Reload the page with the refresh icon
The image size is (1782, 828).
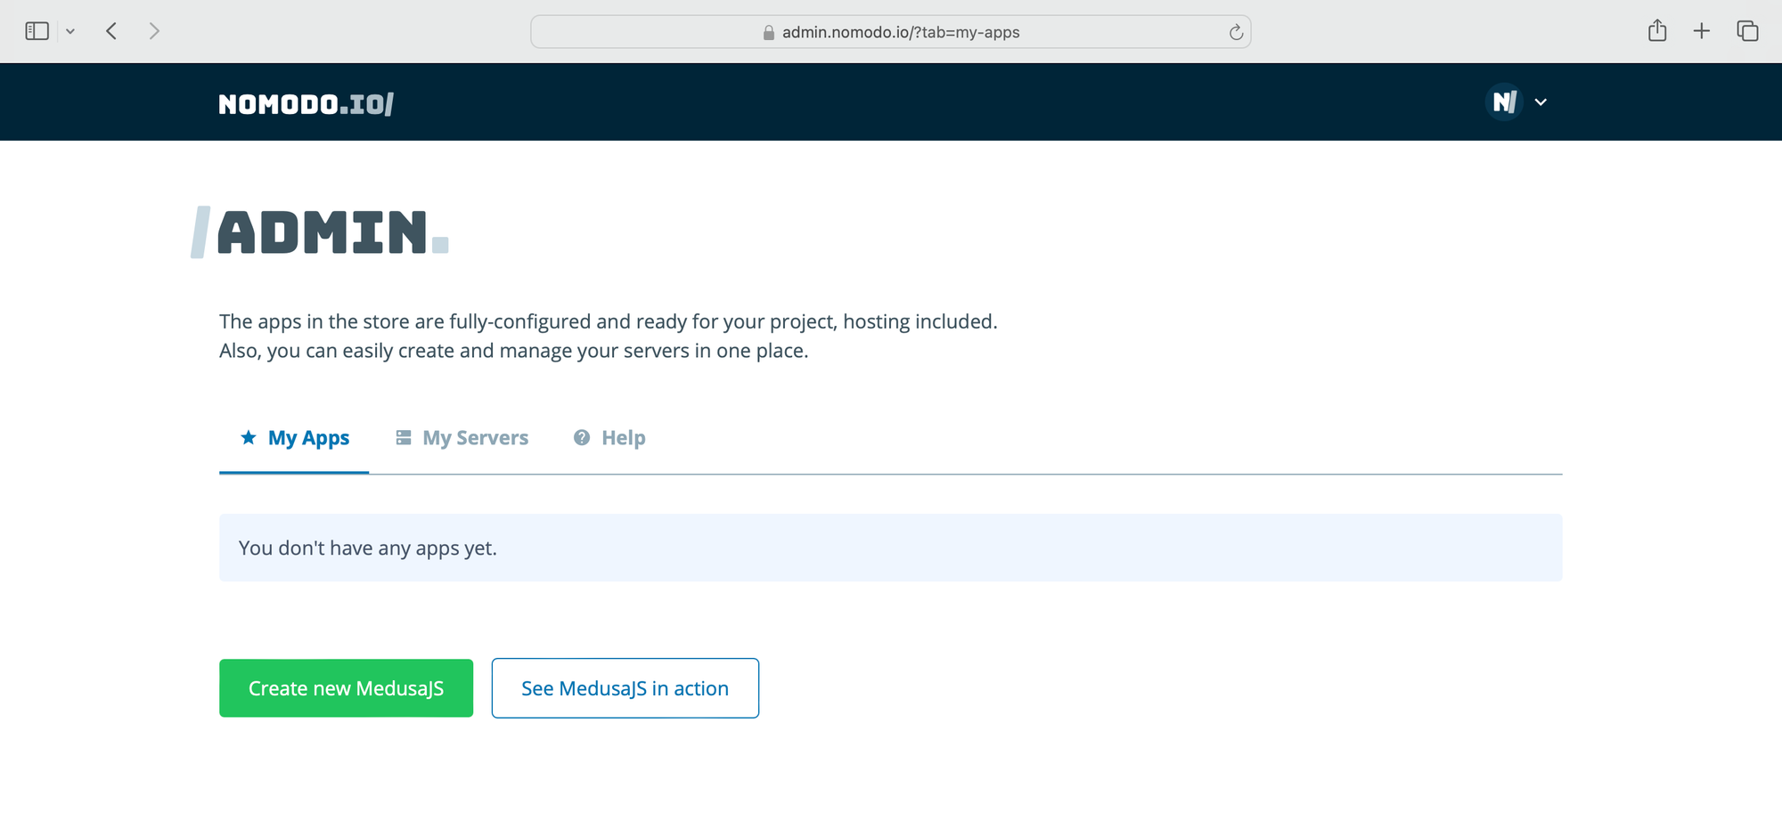point(1236,32)
